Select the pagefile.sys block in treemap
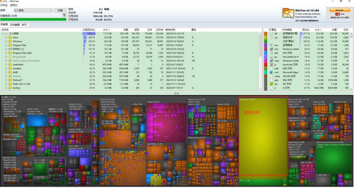The height and width of the screenshot is (188, 354). point(263,138)
